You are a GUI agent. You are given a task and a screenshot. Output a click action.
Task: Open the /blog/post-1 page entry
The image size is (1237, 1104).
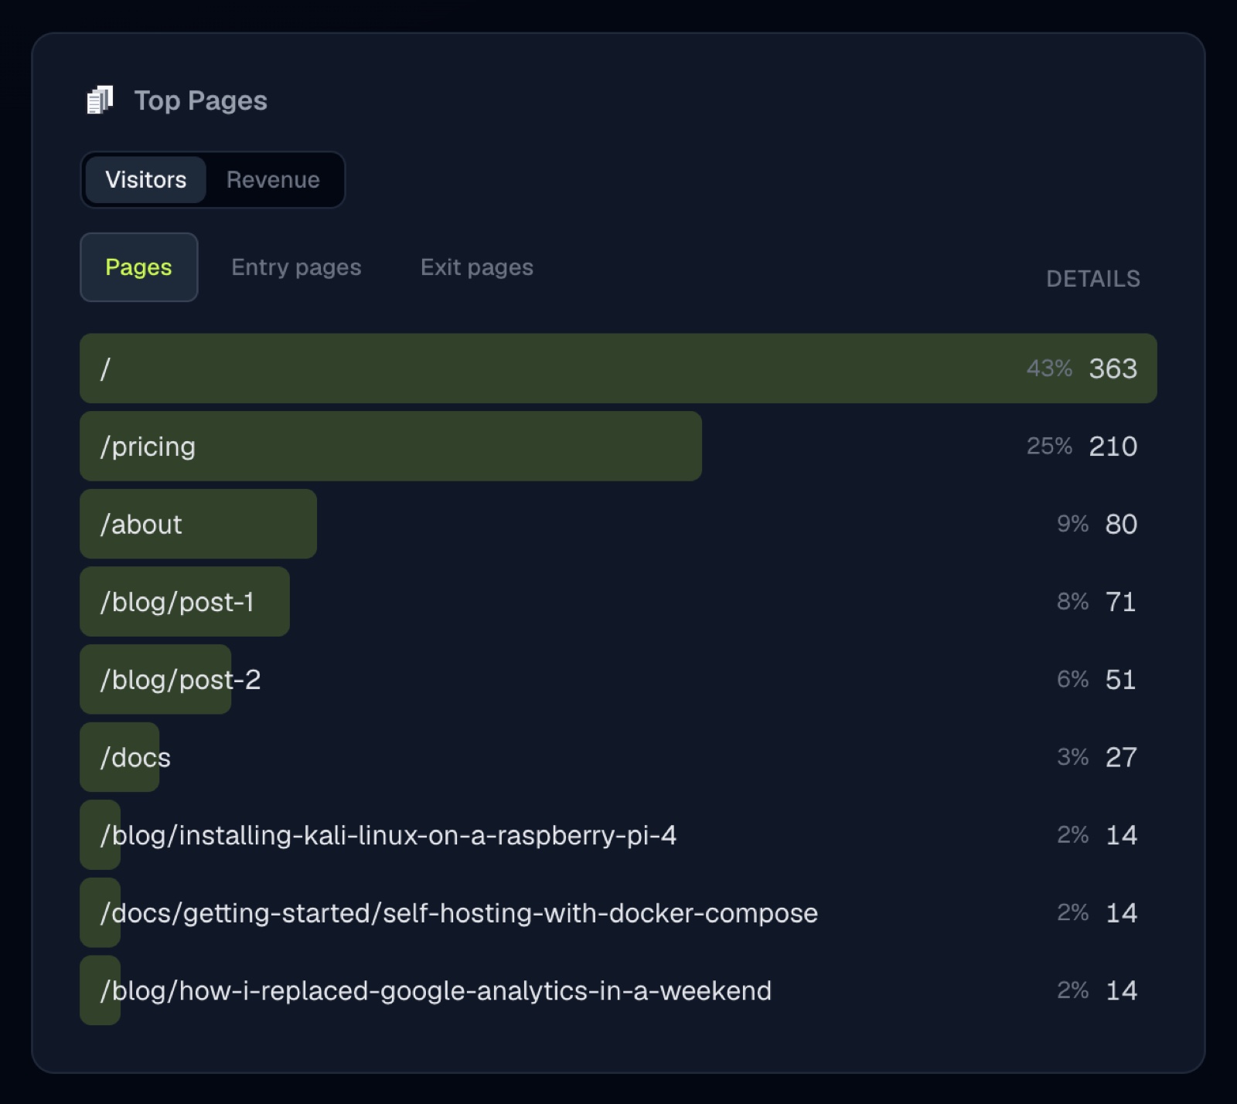pos(618,602)
